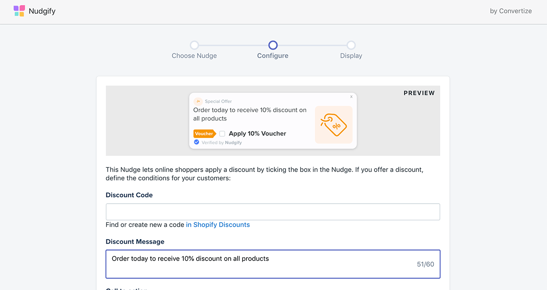This screenshot has height=290, width=547.
Task: Focus the Discount Code input field
Action: click(273, 212)
